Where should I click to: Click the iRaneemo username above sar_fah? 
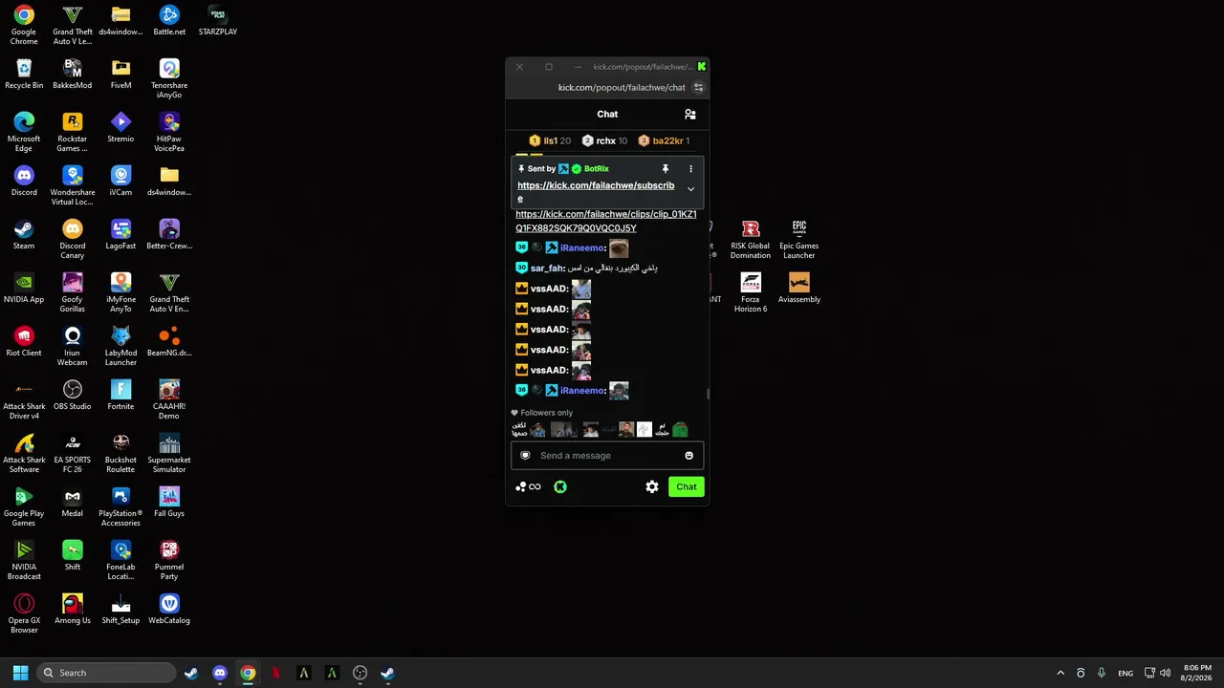(x=582, y=248)
